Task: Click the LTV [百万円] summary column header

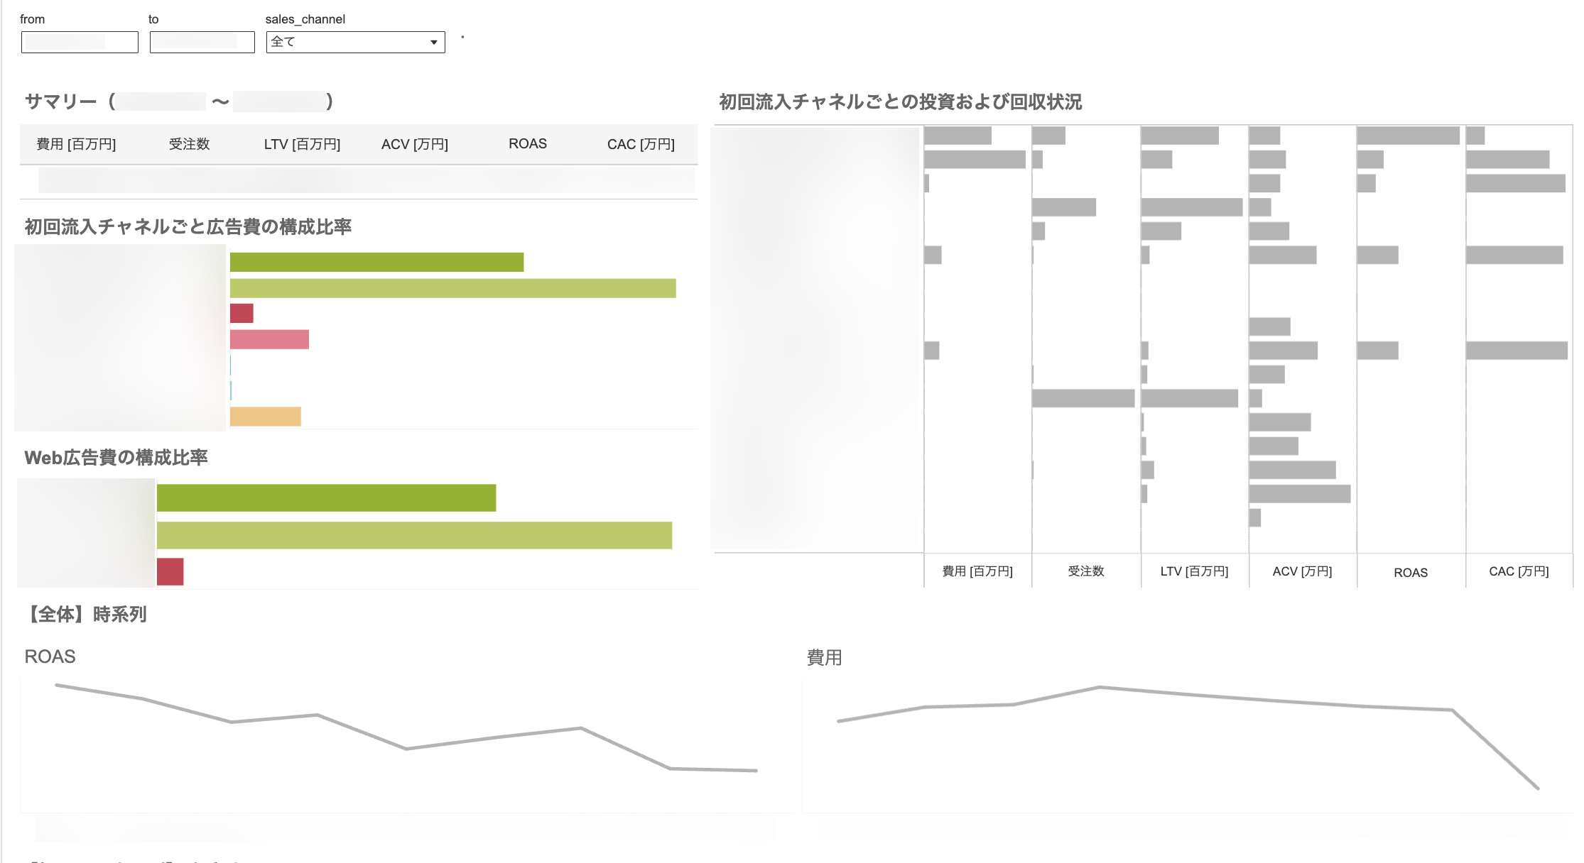Action: [302, 144]
